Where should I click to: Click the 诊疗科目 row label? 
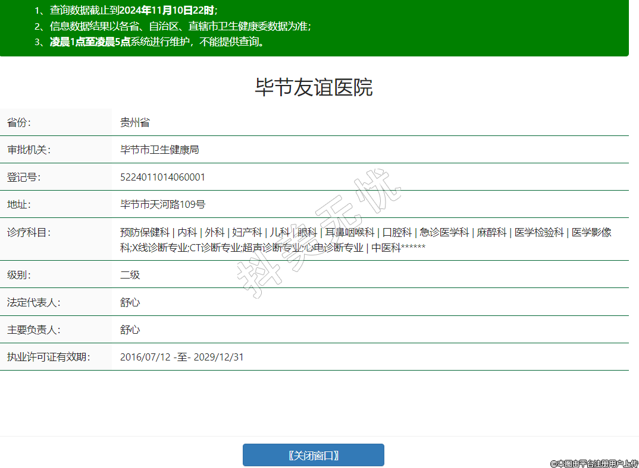27,232
